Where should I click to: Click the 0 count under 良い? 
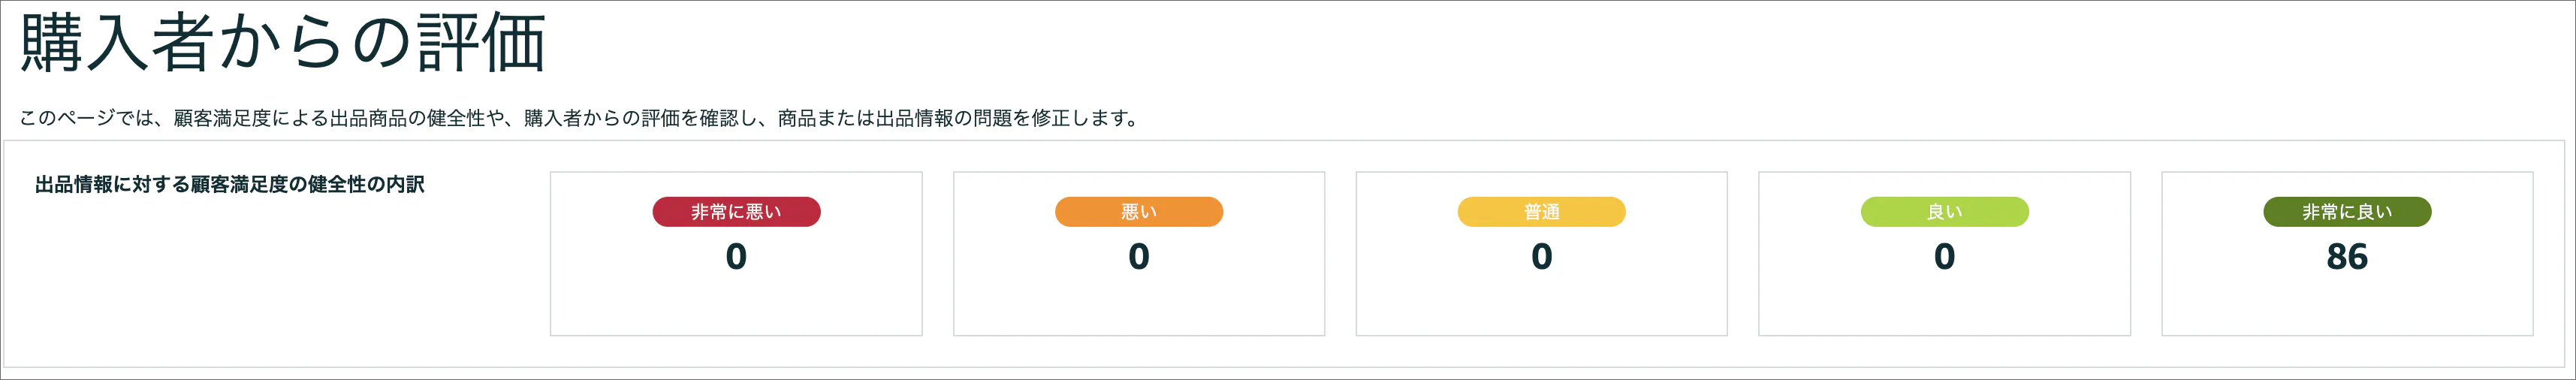coord(1944,257)
